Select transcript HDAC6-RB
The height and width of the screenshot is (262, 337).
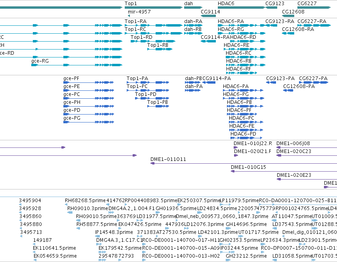click(x=246, y=65)
